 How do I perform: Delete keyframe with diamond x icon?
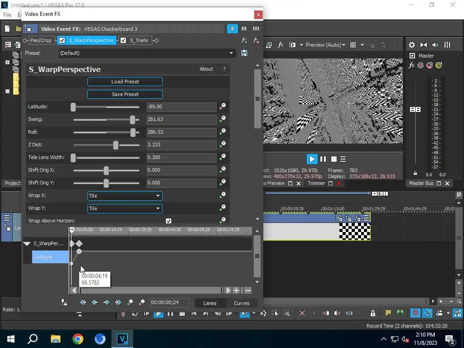(141, 302)
